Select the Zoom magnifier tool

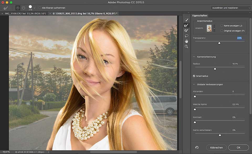point(186,46)
